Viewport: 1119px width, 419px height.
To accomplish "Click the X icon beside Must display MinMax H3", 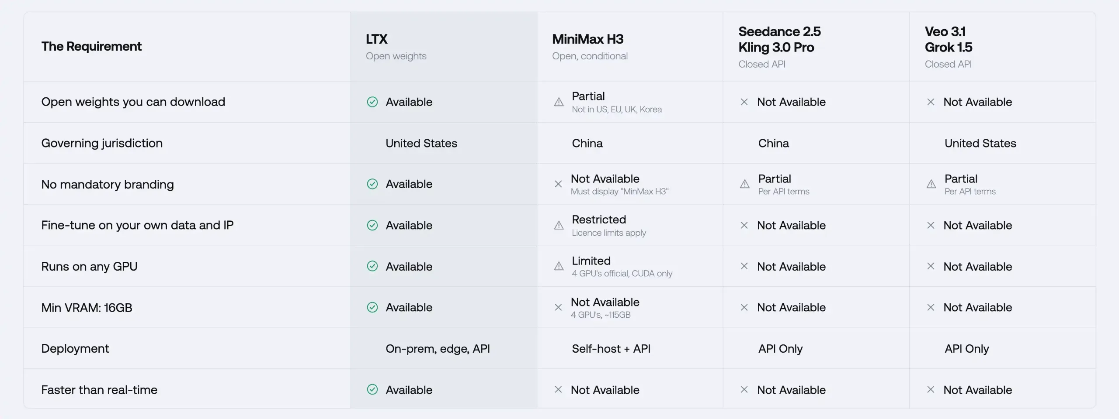I will click(x=558, y=184).
